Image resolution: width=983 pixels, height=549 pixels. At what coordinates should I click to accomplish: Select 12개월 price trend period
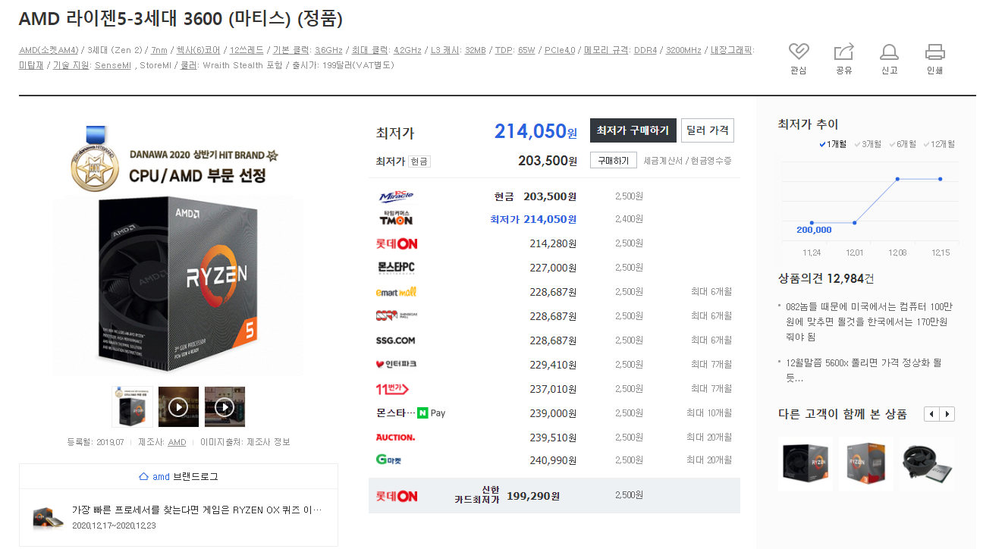tap(938, 144)
